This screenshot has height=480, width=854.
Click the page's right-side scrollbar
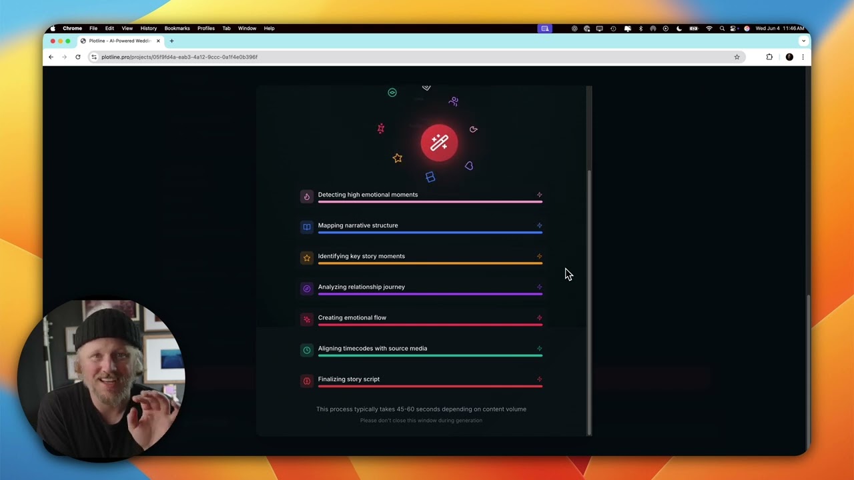[808, 372]
